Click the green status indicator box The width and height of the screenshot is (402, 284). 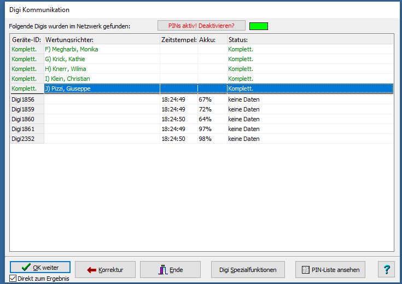258,26
